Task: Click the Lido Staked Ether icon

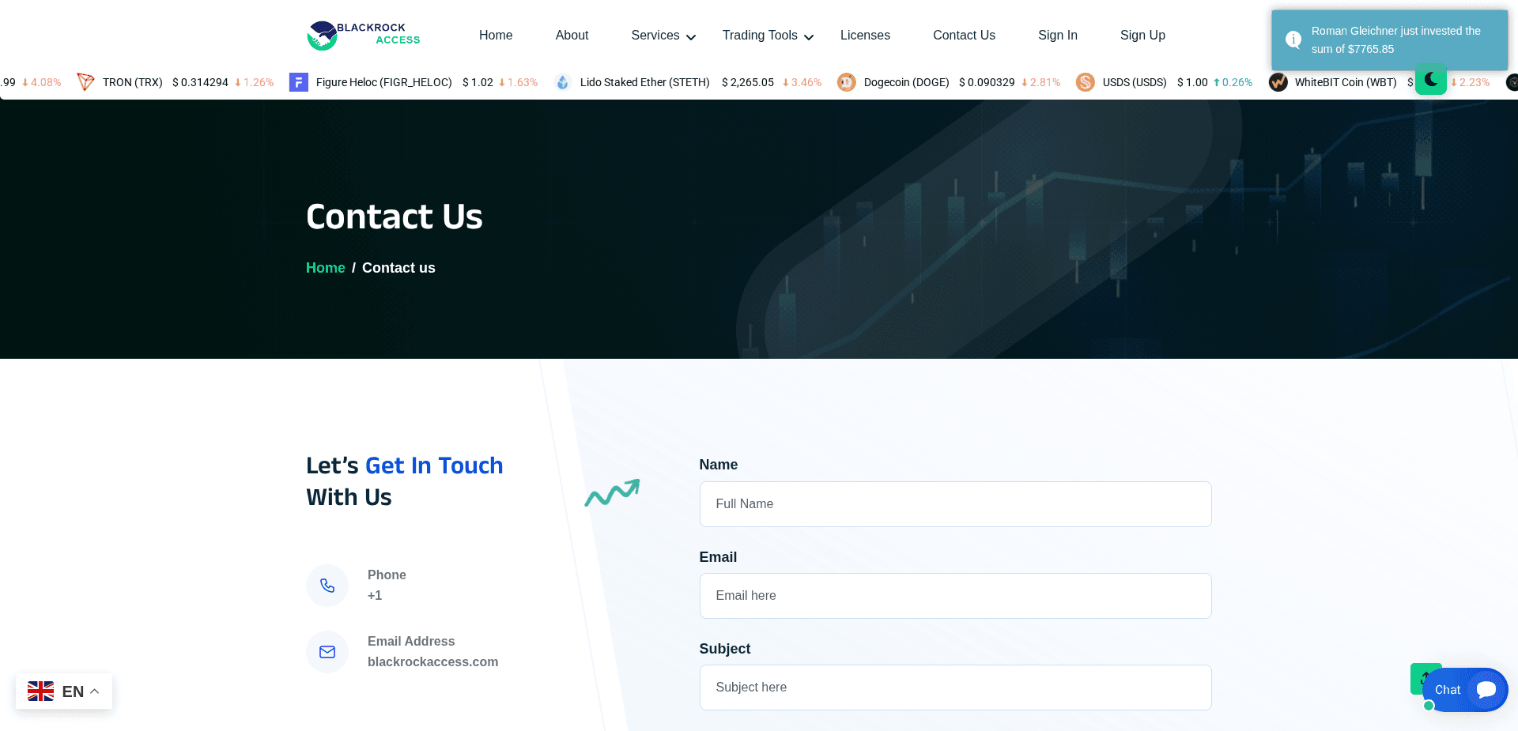Action: point(563,81)
